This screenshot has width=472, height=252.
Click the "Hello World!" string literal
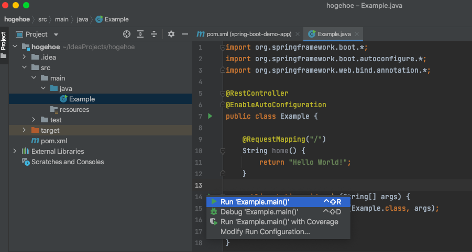pos(317,162)
